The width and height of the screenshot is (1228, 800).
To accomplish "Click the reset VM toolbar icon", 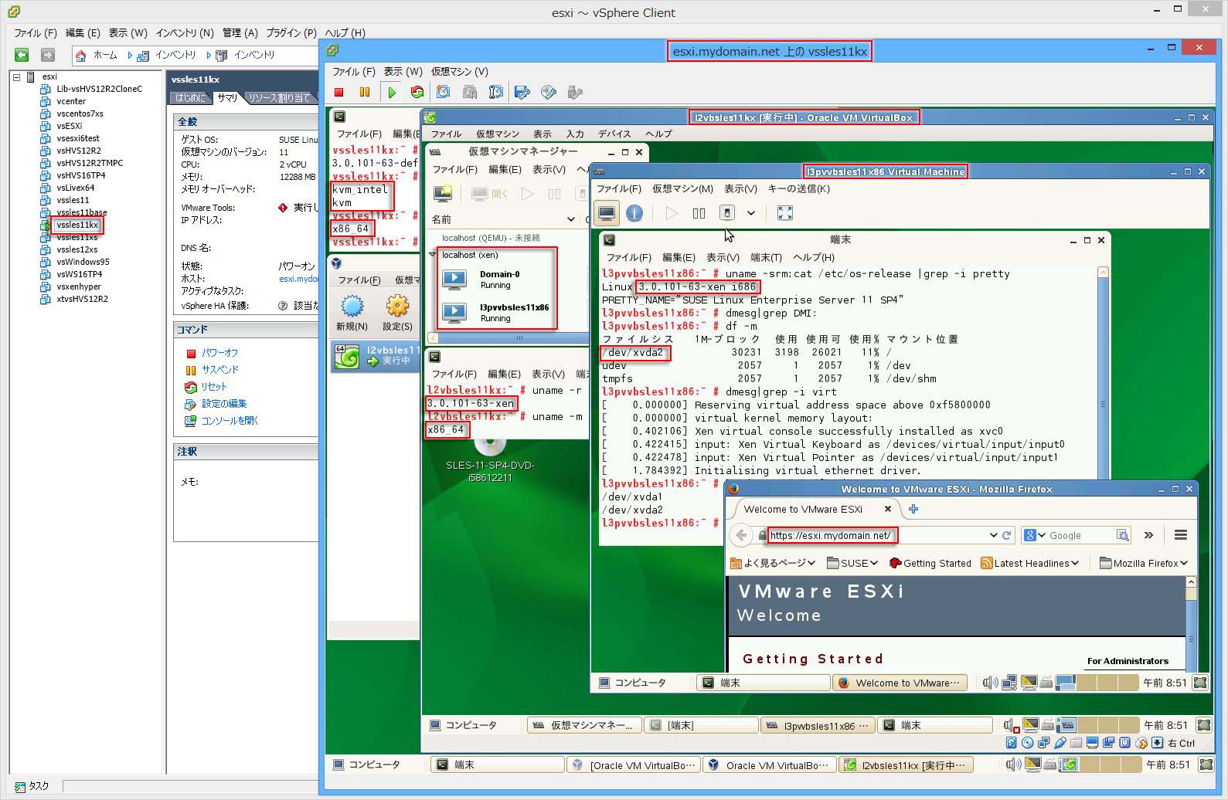I will [417, 92].
